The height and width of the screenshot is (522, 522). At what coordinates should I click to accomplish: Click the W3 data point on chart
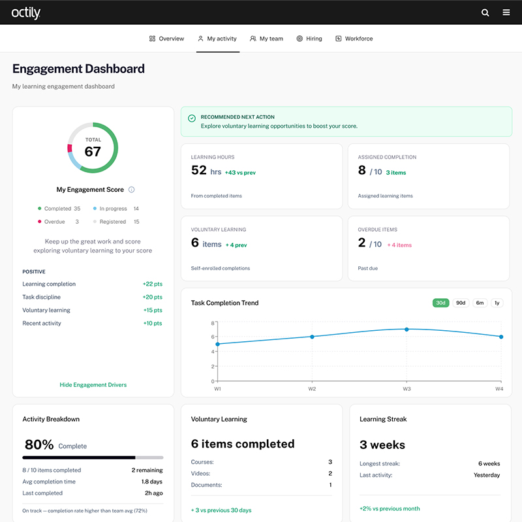point(407,329)
